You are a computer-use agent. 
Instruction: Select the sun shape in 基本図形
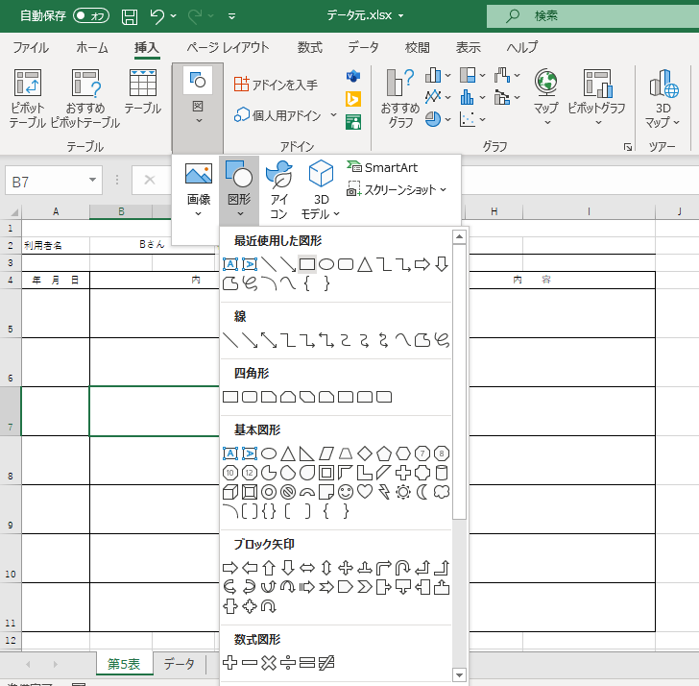coord(403,492)
